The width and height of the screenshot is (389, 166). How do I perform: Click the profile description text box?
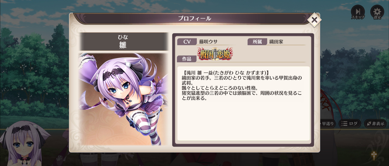click(244, 104)
